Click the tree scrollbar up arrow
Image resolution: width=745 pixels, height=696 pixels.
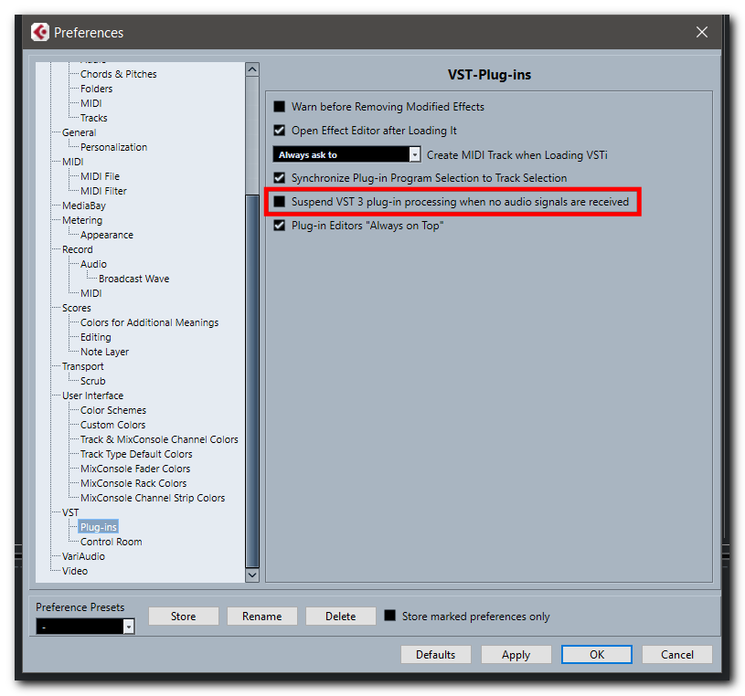[252, 70]
